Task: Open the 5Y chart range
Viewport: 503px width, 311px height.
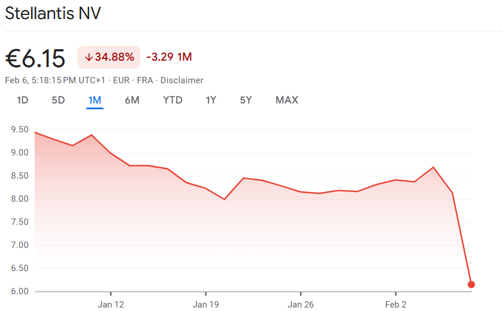Action: tap(246, 100)
